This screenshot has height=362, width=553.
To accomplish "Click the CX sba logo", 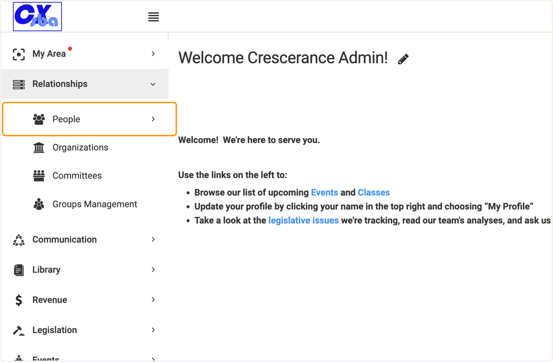I will pos(37,17).
